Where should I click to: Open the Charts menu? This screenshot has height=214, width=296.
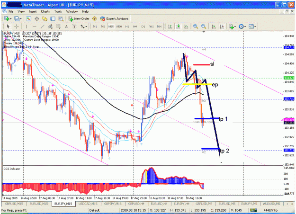pos(45,11)
